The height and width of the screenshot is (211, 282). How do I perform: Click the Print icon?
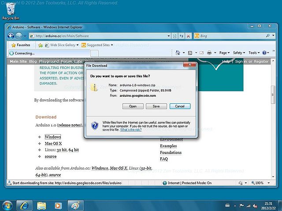coord(209,53)
